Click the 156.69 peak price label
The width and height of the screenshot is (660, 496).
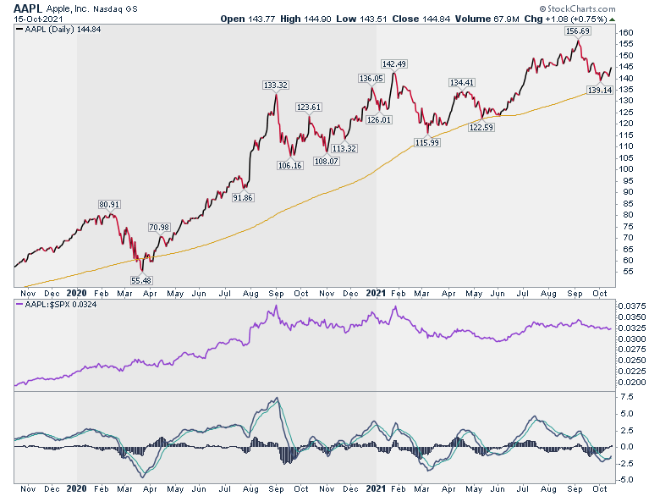577,31
